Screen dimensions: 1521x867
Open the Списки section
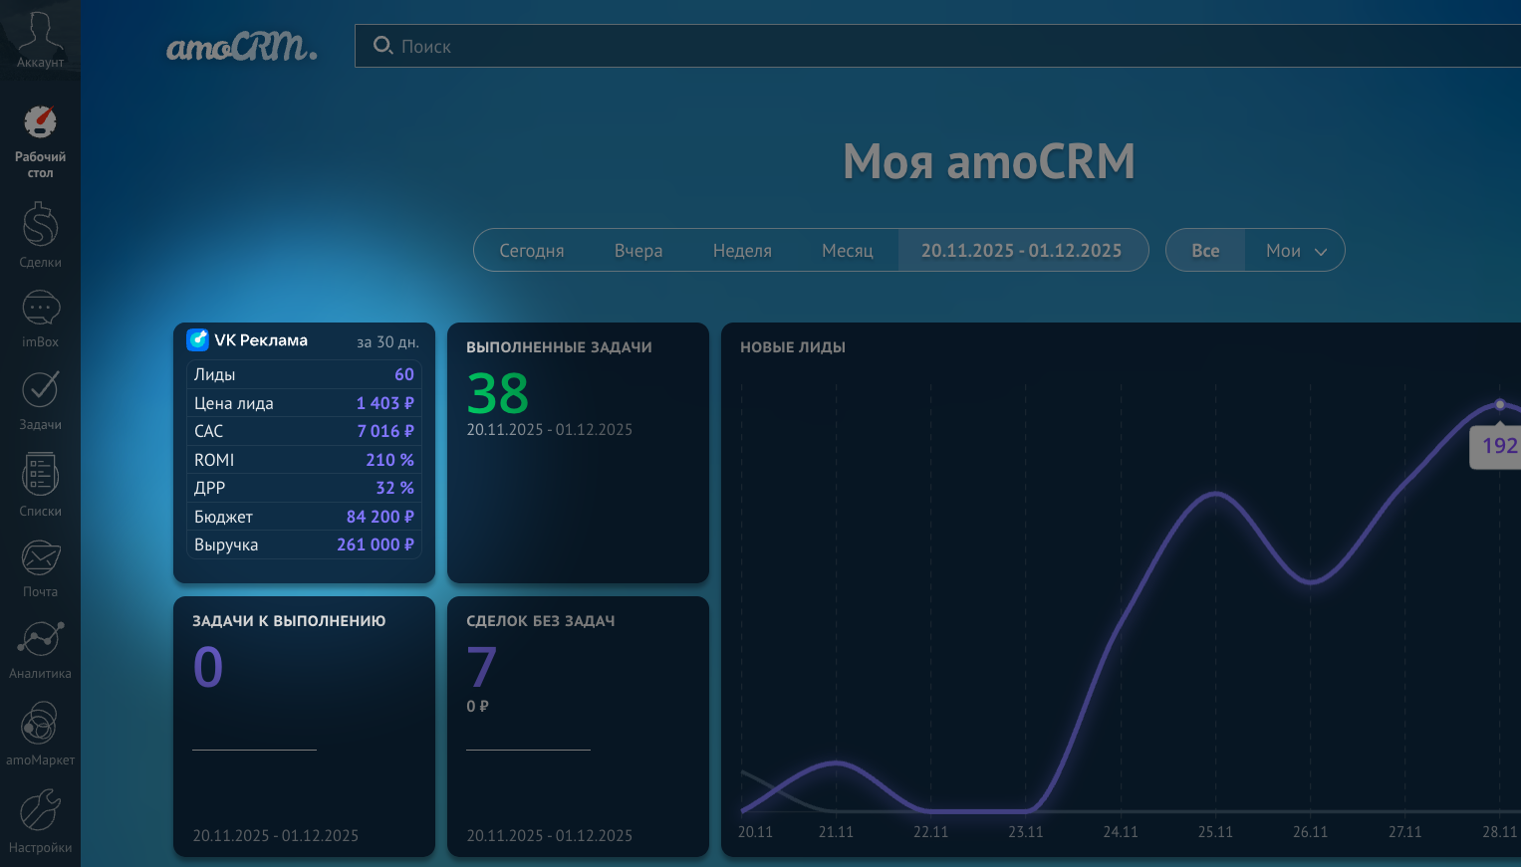pos(40,483)
